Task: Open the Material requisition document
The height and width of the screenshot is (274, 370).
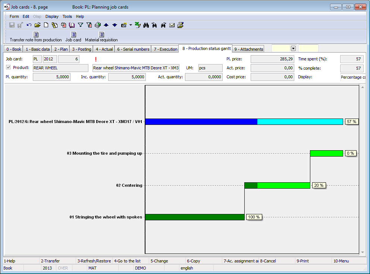Action: 101,37
